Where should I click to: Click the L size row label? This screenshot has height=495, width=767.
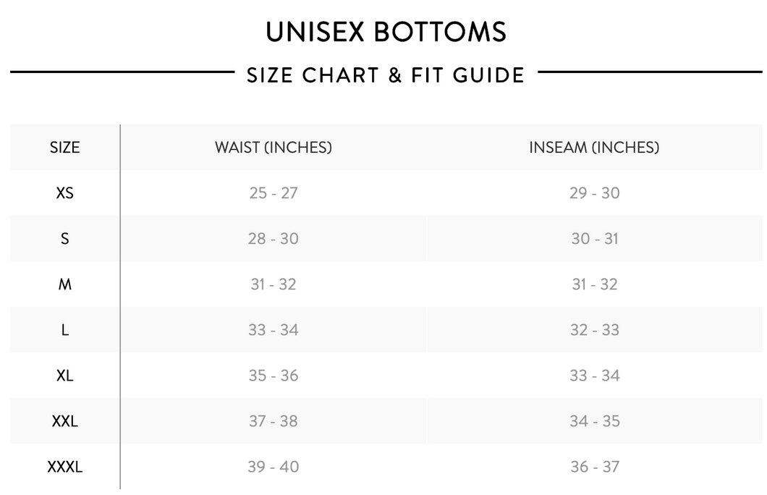pyautogui.click(x=64, y=330)
